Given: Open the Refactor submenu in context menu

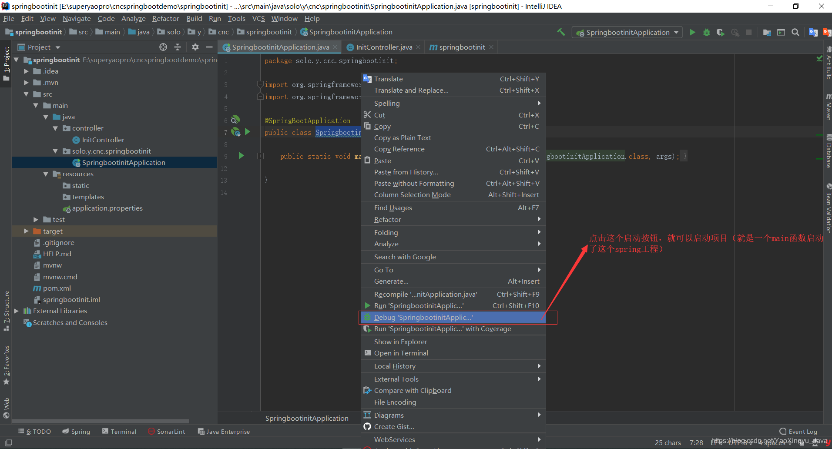Looking at the screenshot, I should (453, 220).
